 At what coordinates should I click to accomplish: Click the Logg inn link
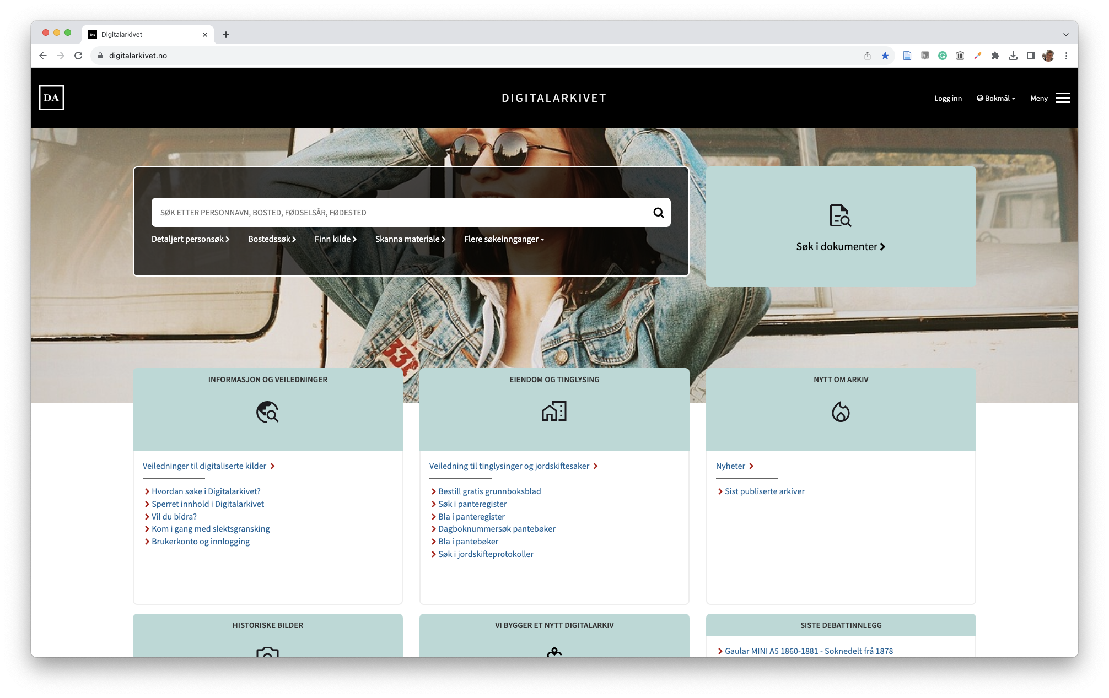(948, 99)
